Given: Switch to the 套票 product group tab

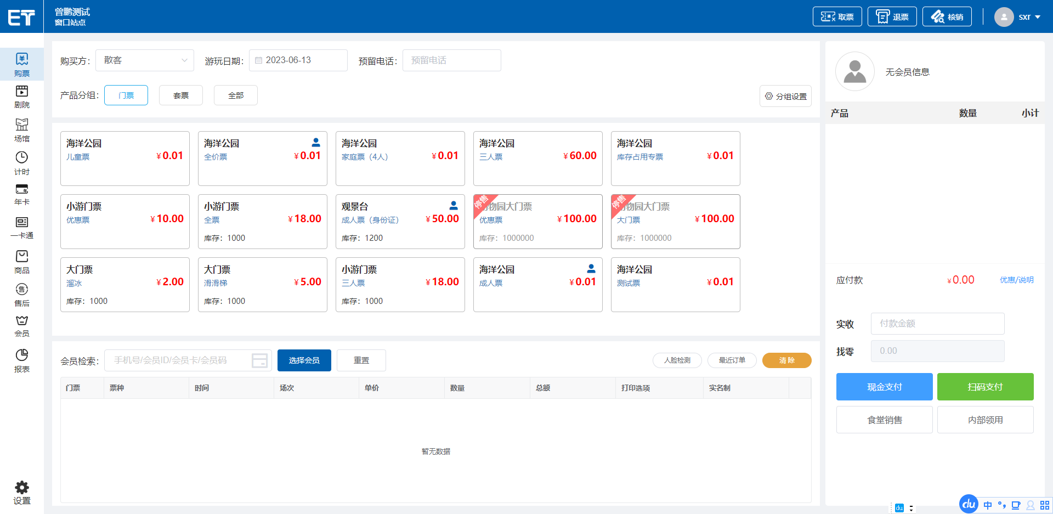Looking at the screenshot, I should tap(181, 95).
